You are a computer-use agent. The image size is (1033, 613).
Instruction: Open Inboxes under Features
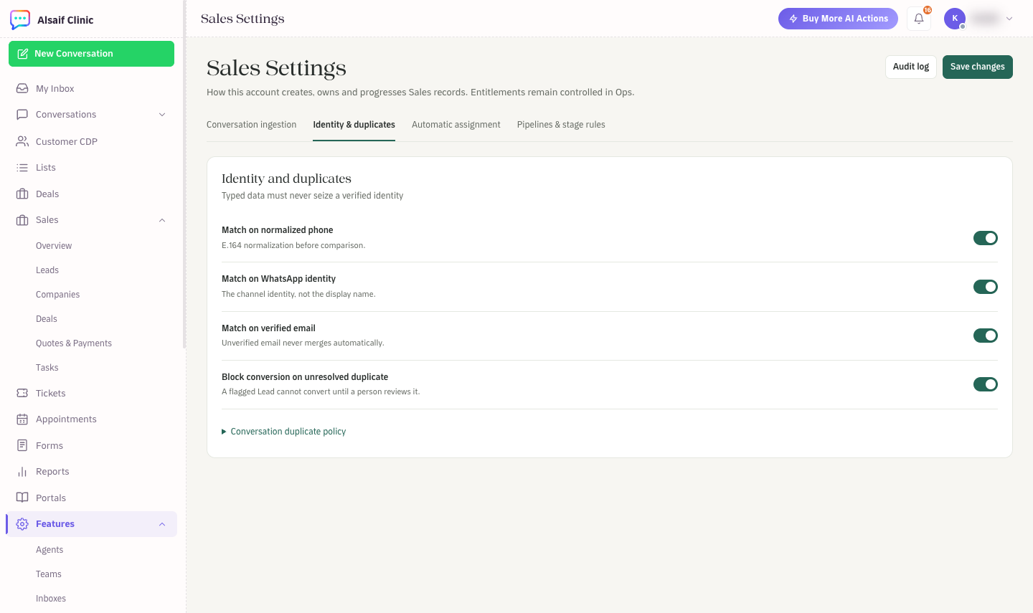(x=51, y=599)
